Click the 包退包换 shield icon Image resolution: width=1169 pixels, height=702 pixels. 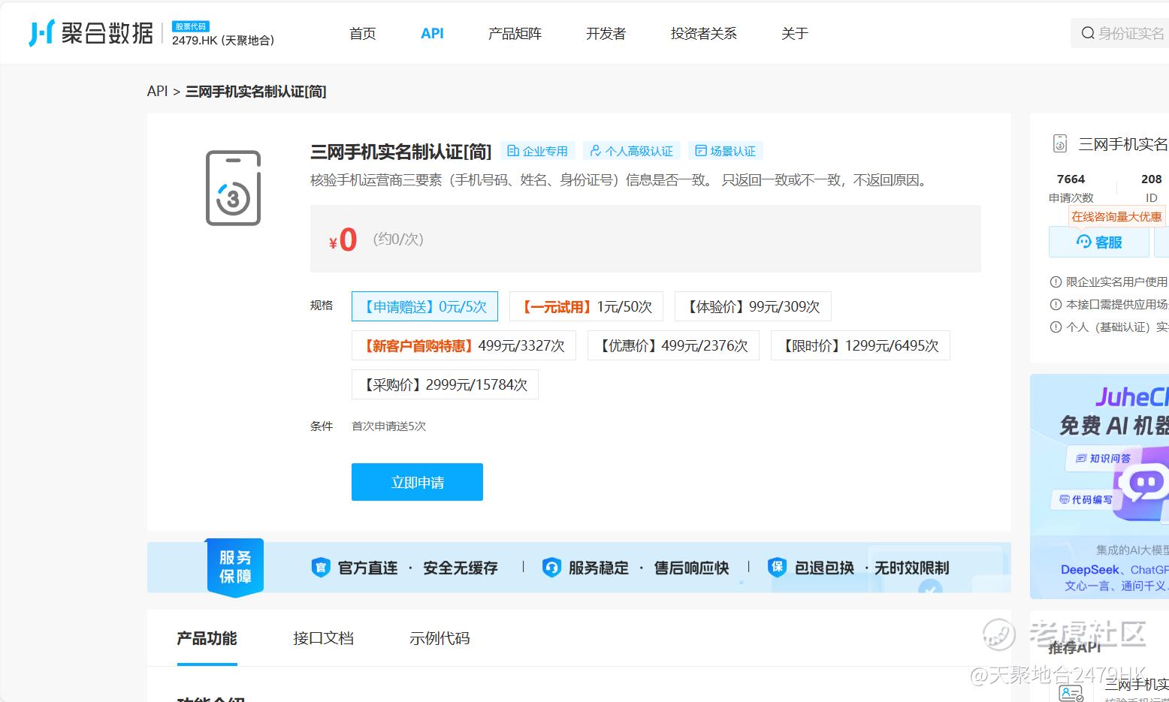coord(778,568)
